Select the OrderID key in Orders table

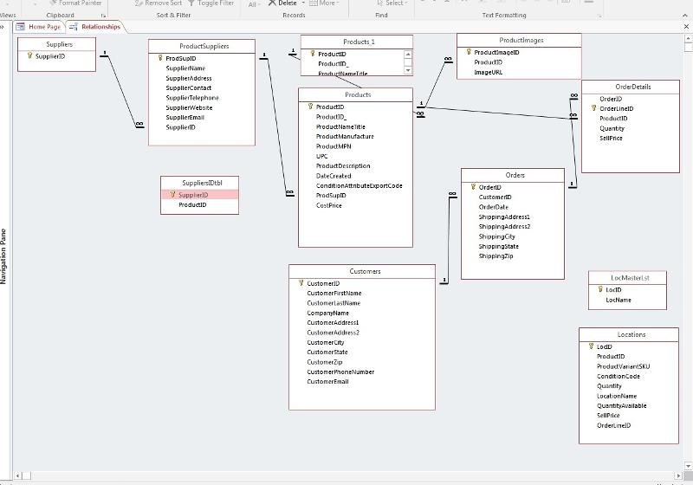pyautogui.click(x=489, y=187)
